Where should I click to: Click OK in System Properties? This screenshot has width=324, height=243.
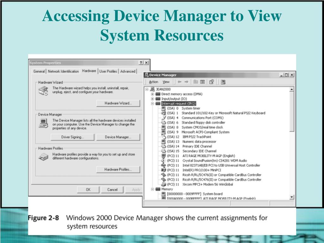click(88, 190)
